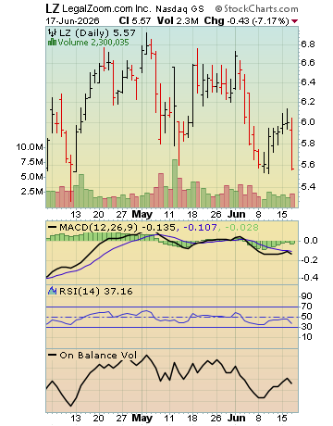Click the 10.0M volume axis label
The height and width of the screenshot is (426, 333).
tap(30, 147)
